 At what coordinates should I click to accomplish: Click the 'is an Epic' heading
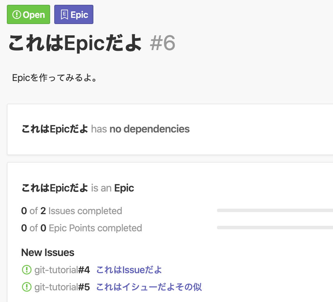point(113,188)
